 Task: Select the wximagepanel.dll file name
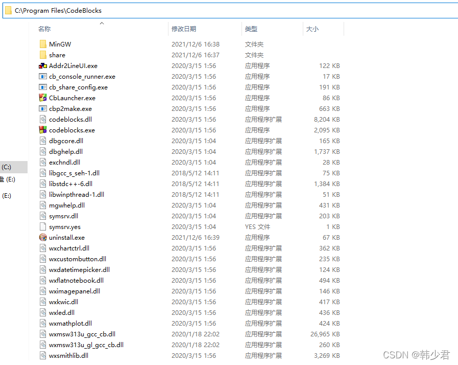(x=75, y=291)
